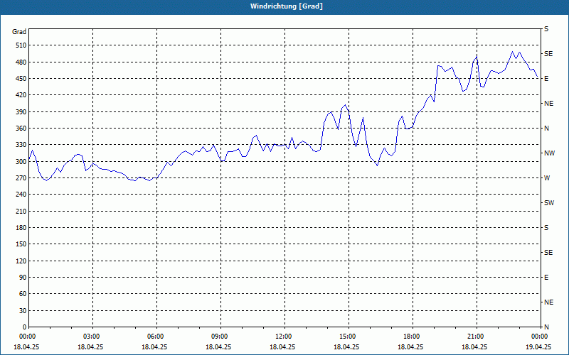This screenshot has height=355, width=569.
Task: Click the SW compass direction label
Action: coord(549,203)
